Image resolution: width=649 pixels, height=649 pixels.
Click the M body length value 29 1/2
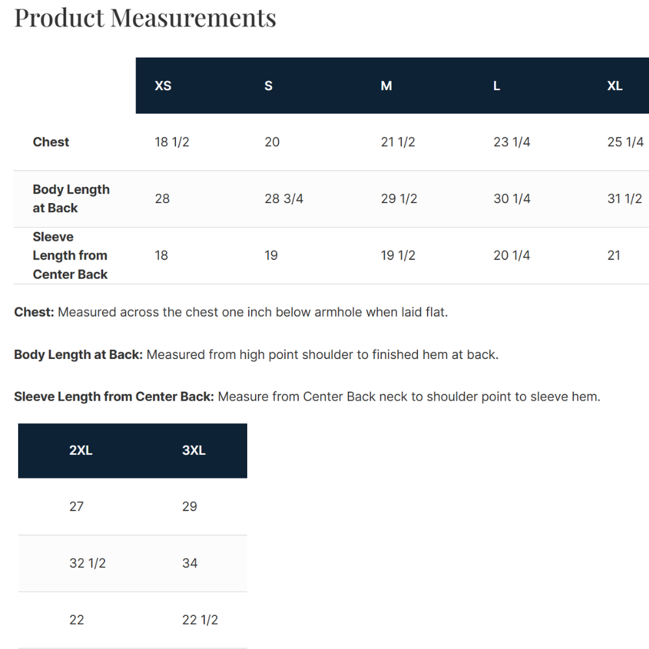tap(398, 199)
